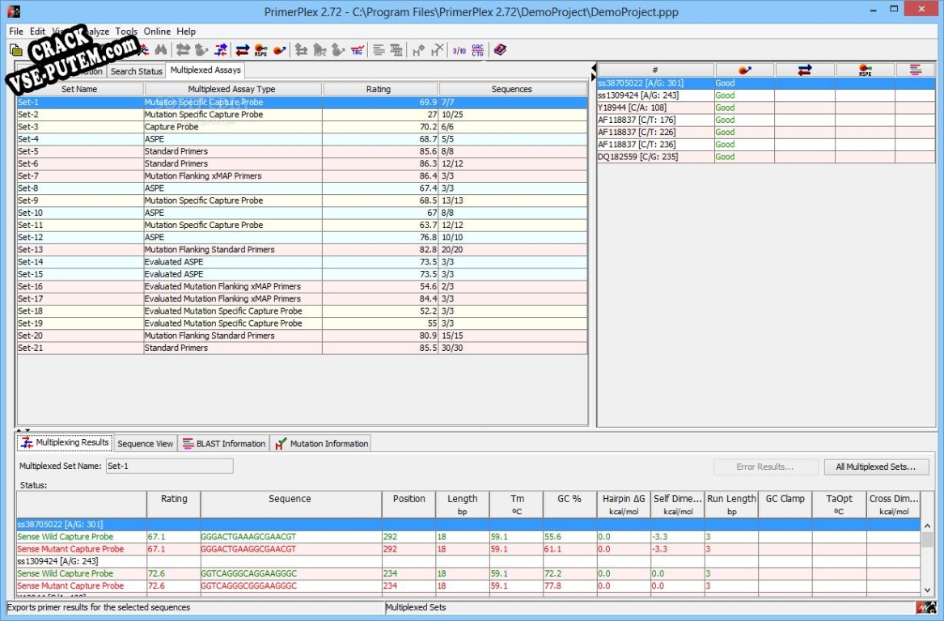Open the Tools menu

tap(126, 32)
